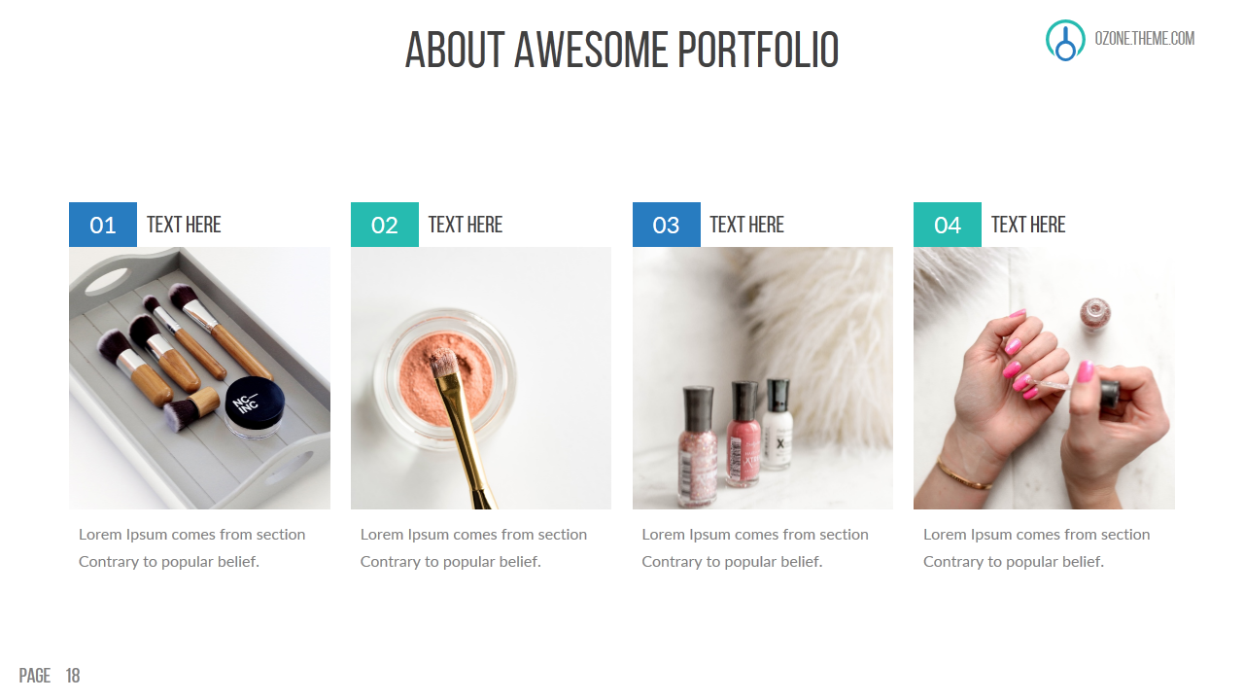Select TEXT HERE heading beside 02
The width and height of the screenshot is (1244, 700).
(466, 225)
